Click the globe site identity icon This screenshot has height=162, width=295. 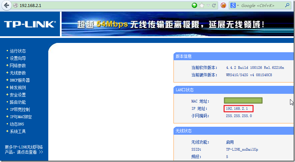click(x=16, y=5)
